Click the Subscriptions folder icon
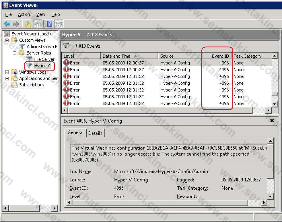Screen dimensions: 282x222 [14, 85]
